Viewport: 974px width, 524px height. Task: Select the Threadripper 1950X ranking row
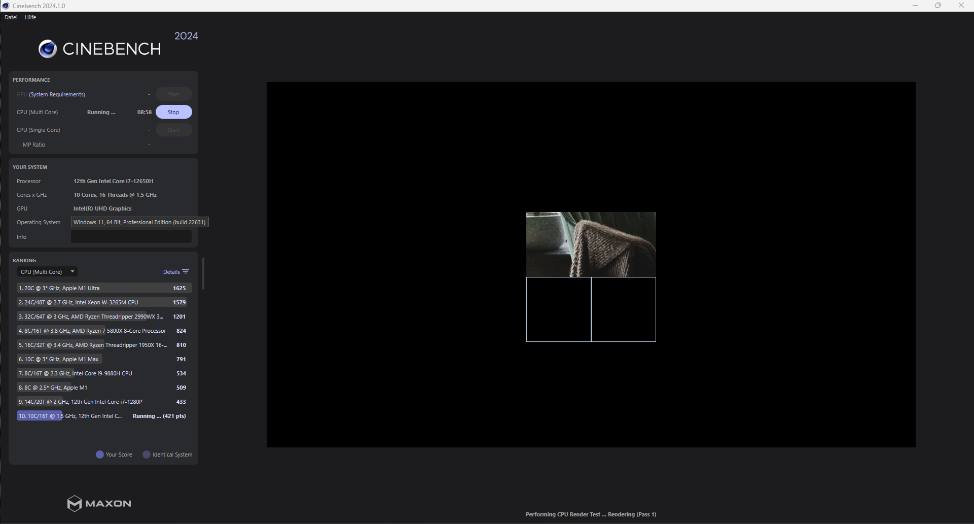coord(104,345)
